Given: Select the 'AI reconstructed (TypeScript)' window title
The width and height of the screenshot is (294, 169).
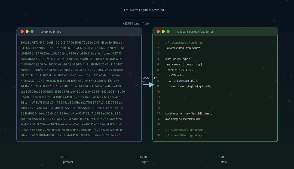Looking at the screenshot, I should tap(195, 32).
